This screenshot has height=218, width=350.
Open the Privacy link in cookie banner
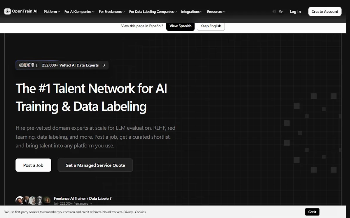tap(128, 212)
